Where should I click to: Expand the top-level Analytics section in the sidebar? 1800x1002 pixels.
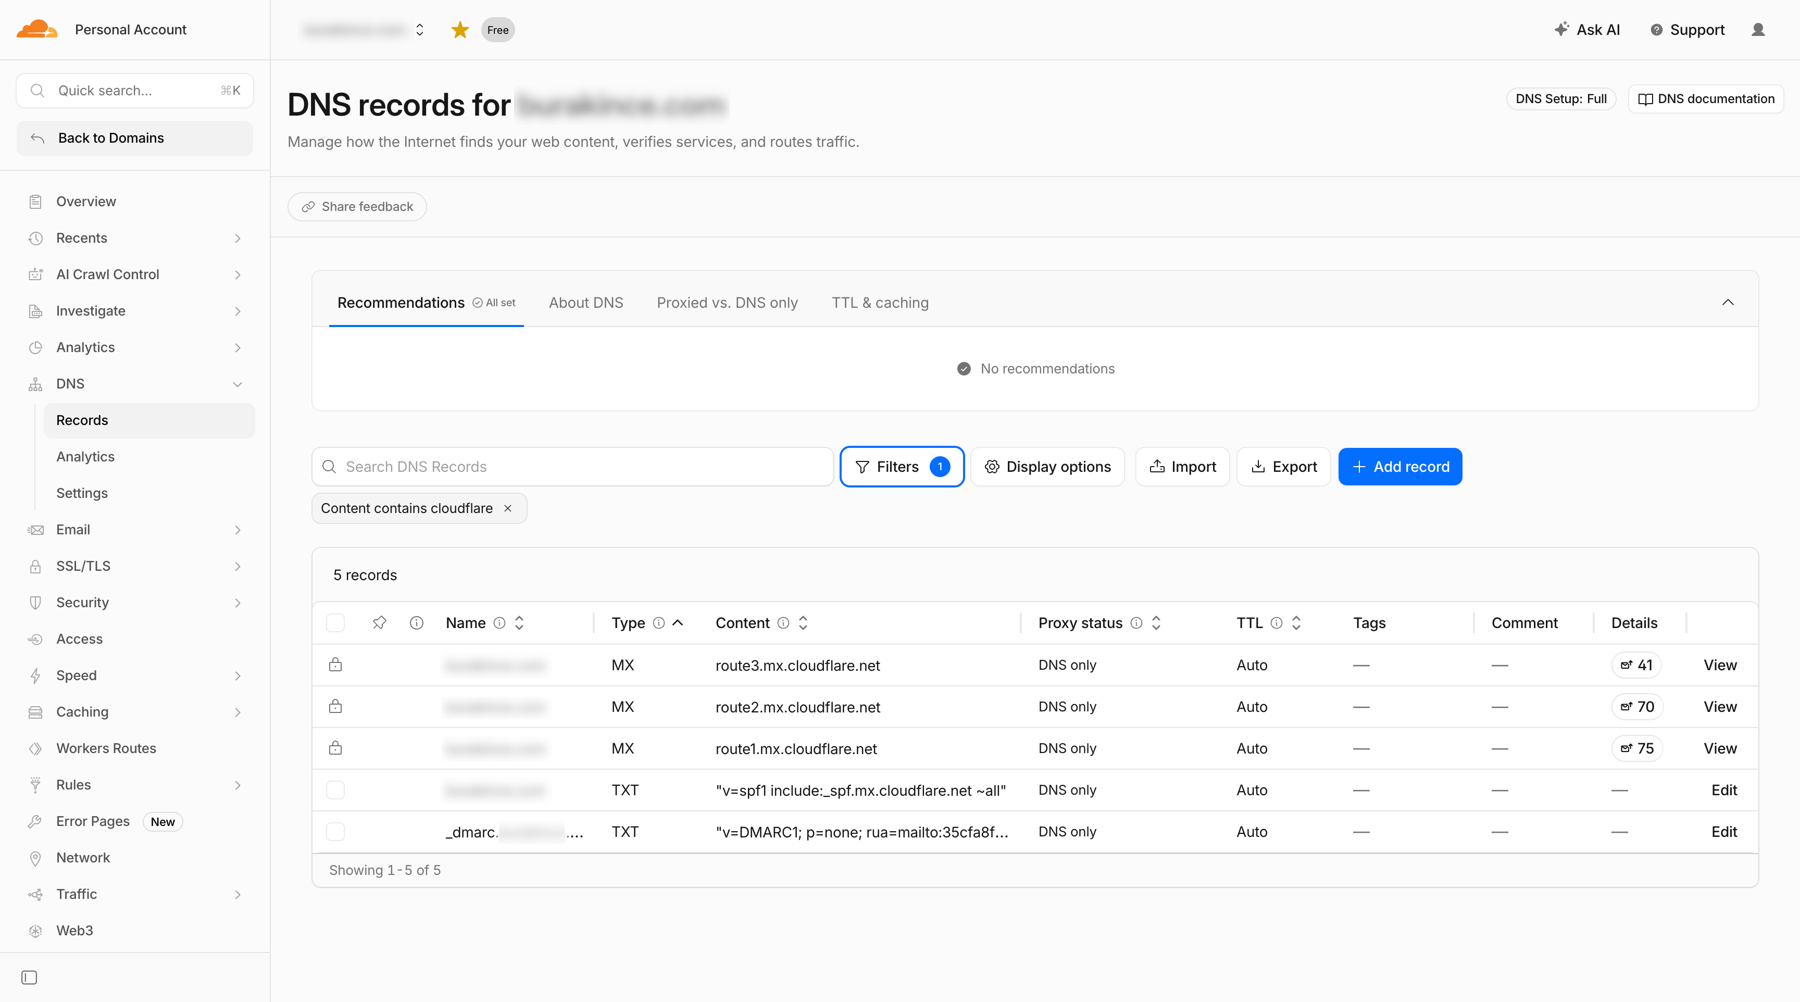(238, 347)
